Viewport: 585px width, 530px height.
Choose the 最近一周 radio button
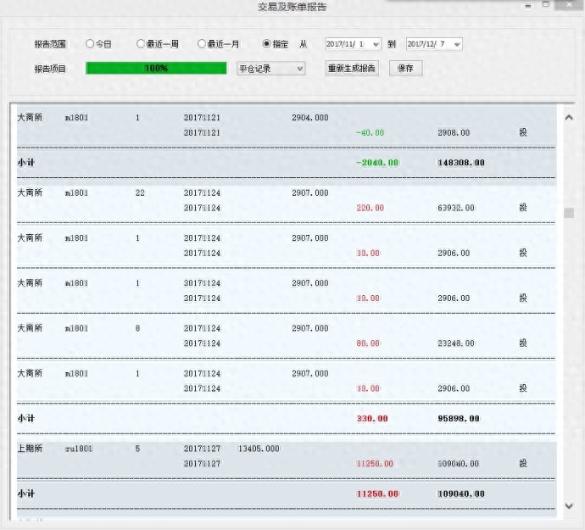pos(142,44)
